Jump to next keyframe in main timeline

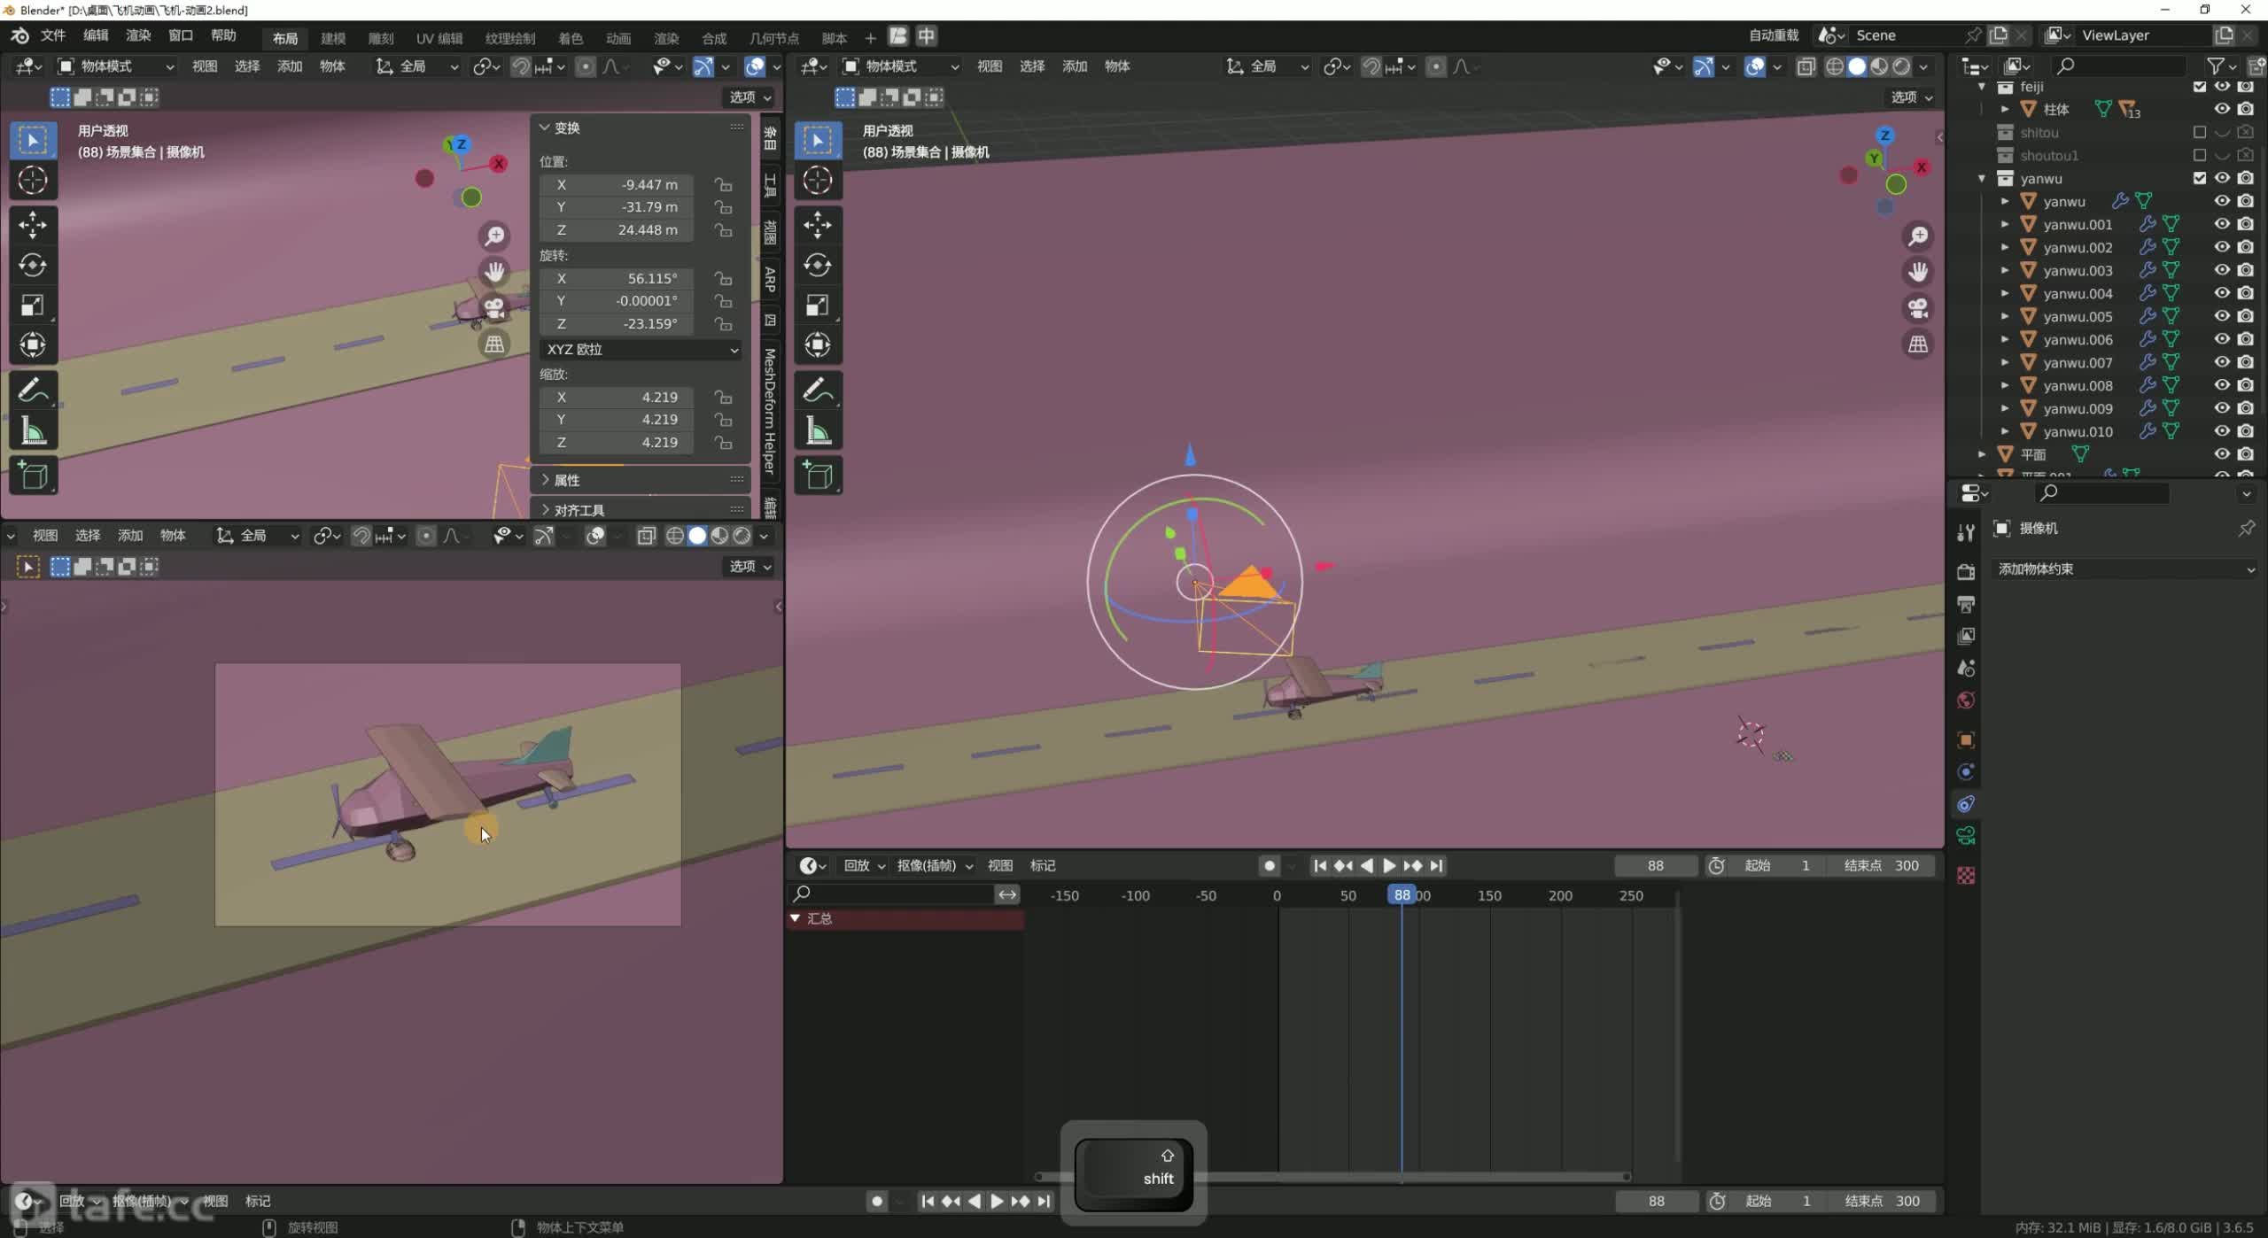(x=1413, y=866)
